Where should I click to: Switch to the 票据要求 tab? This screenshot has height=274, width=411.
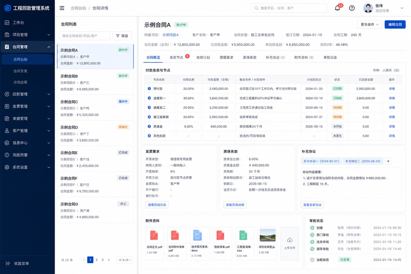pyautogui.click(x=226, y=57)
